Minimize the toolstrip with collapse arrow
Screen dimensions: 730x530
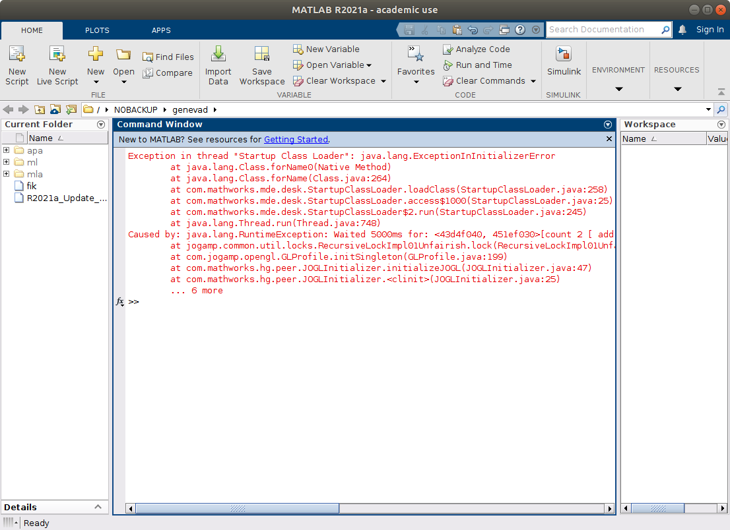[721, 92]
